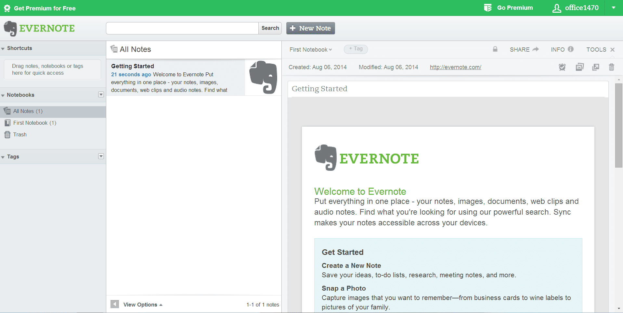Click the scrollbar up arrow
Screen dimensions: 623x313
pyautogui.click(x=619, y=79)
